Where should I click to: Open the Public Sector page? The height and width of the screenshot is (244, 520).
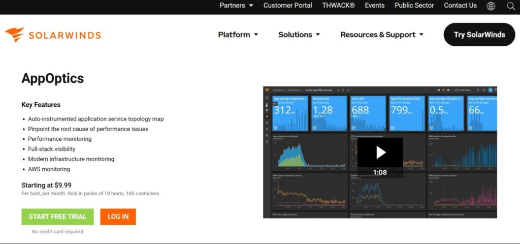pos(414,5)
